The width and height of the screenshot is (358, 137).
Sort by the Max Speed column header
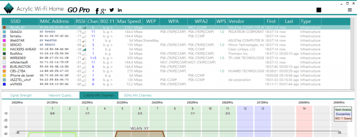point(129,22)
